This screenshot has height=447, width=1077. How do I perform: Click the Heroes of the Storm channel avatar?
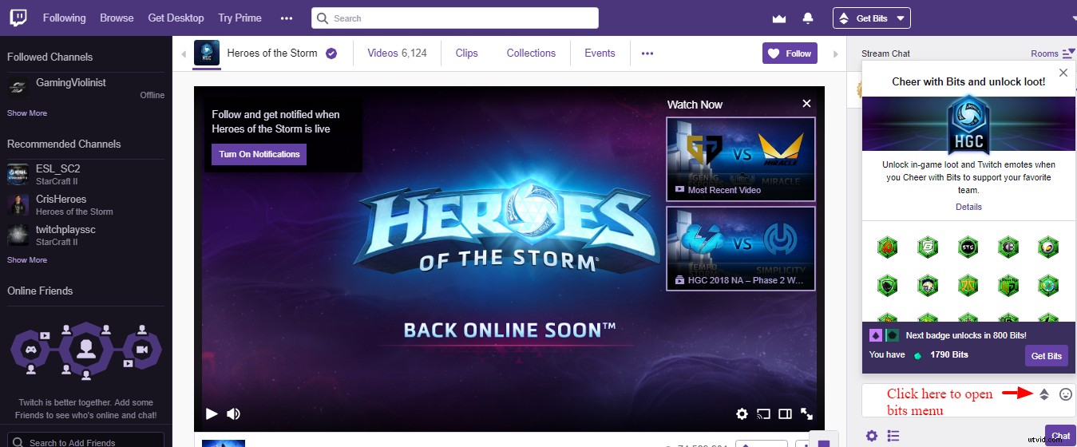click(207, 53)
